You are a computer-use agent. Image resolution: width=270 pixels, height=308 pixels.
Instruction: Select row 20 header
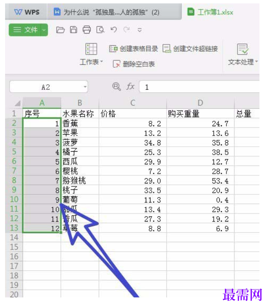point(14,294)
